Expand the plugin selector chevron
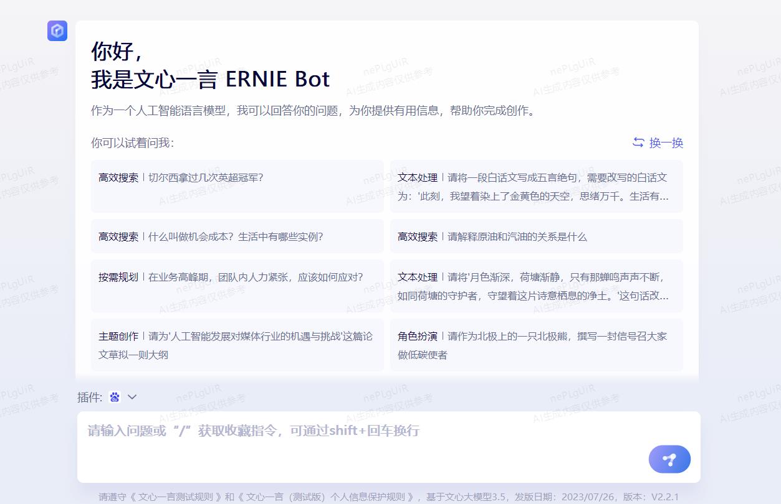Viewport: 781px width, 504px height. point(132,397)
